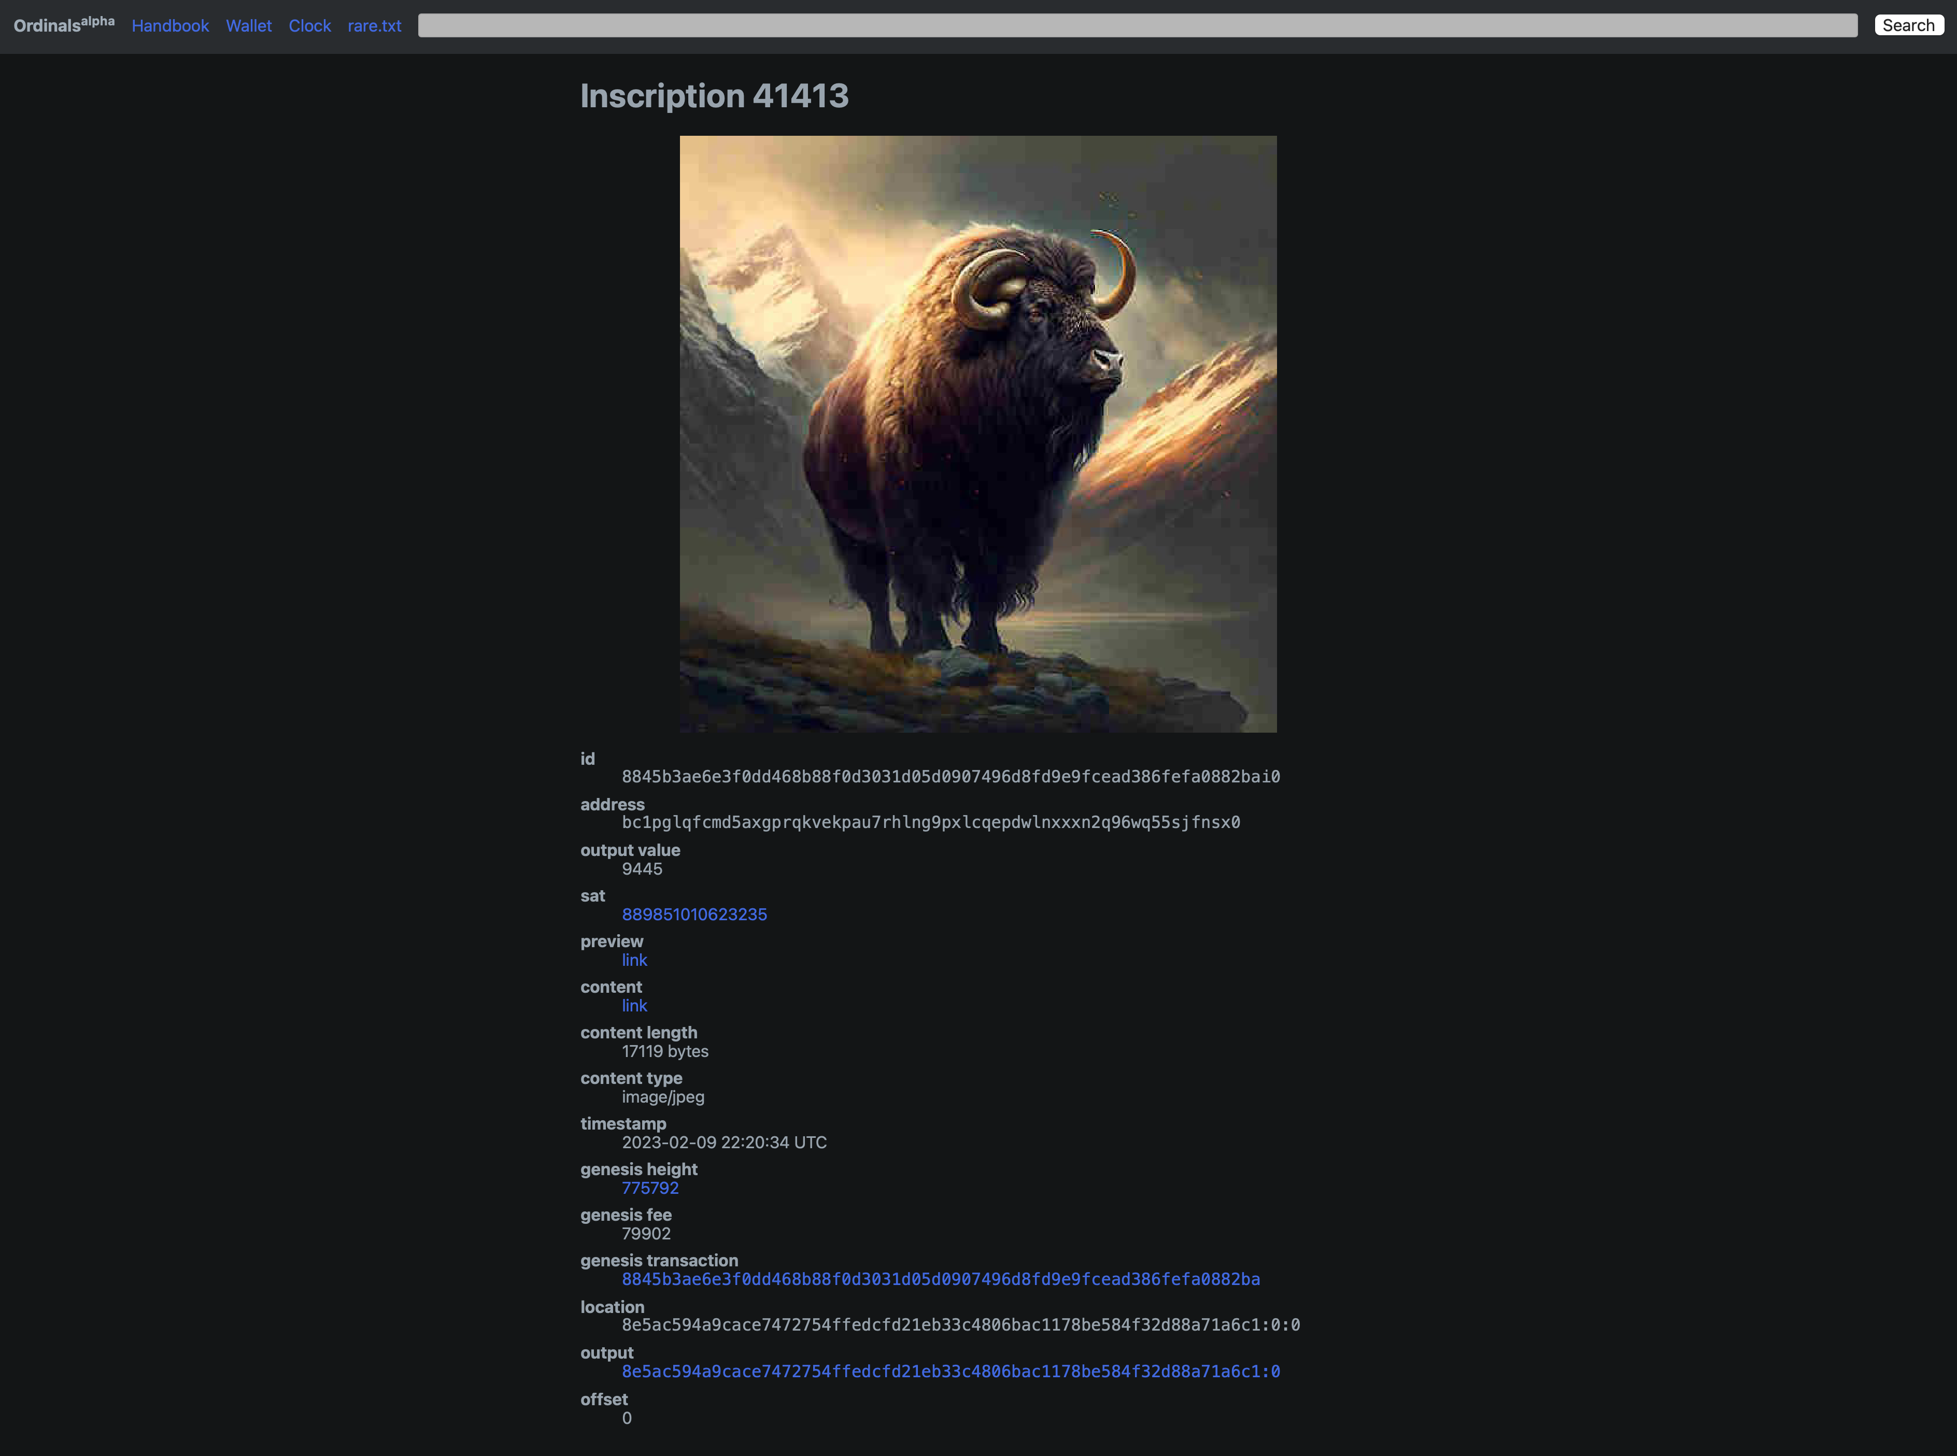Open sat 889851010623235 link

point(694,914)
